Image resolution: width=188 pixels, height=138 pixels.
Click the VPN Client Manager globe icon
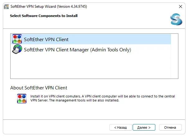(x=17, y=49)
